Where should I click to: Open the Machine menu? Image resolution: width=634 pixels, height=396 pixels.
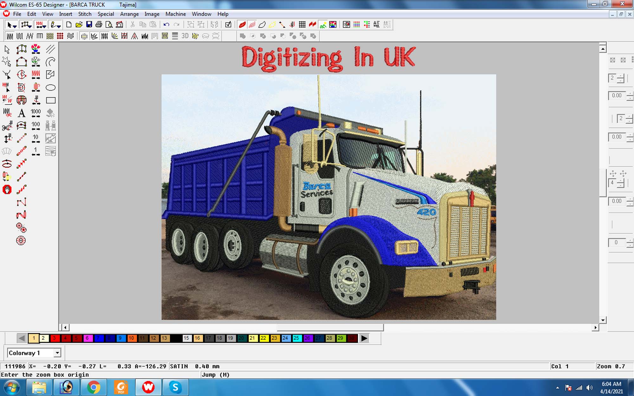tap(175, 14)
